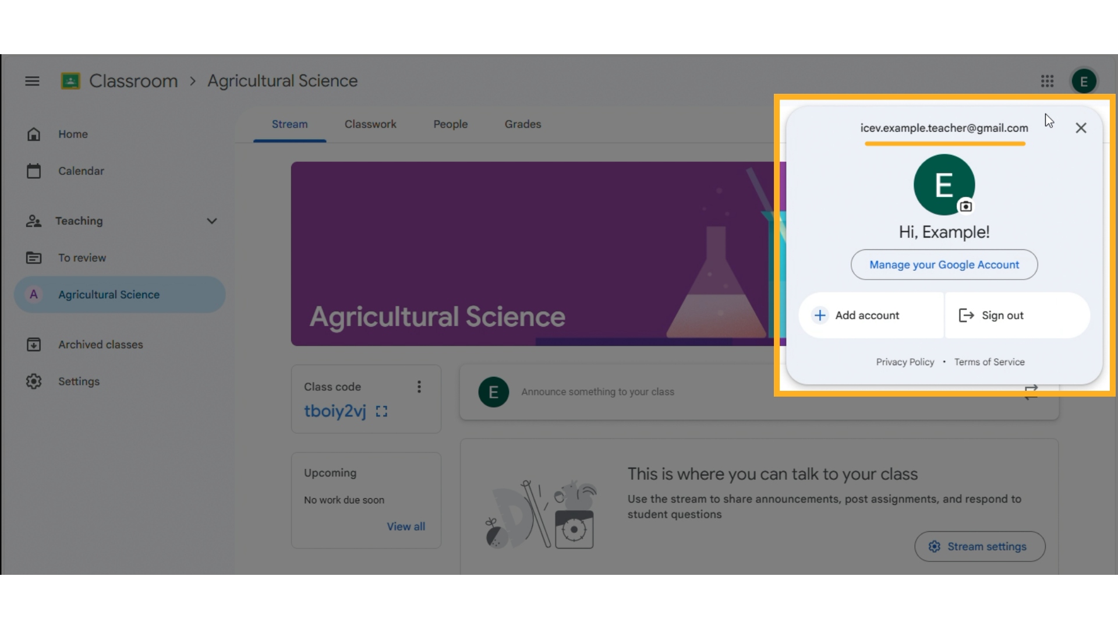1118x629 pixels.
Task: Click the Add account plus icon
Action: point(819,315)
